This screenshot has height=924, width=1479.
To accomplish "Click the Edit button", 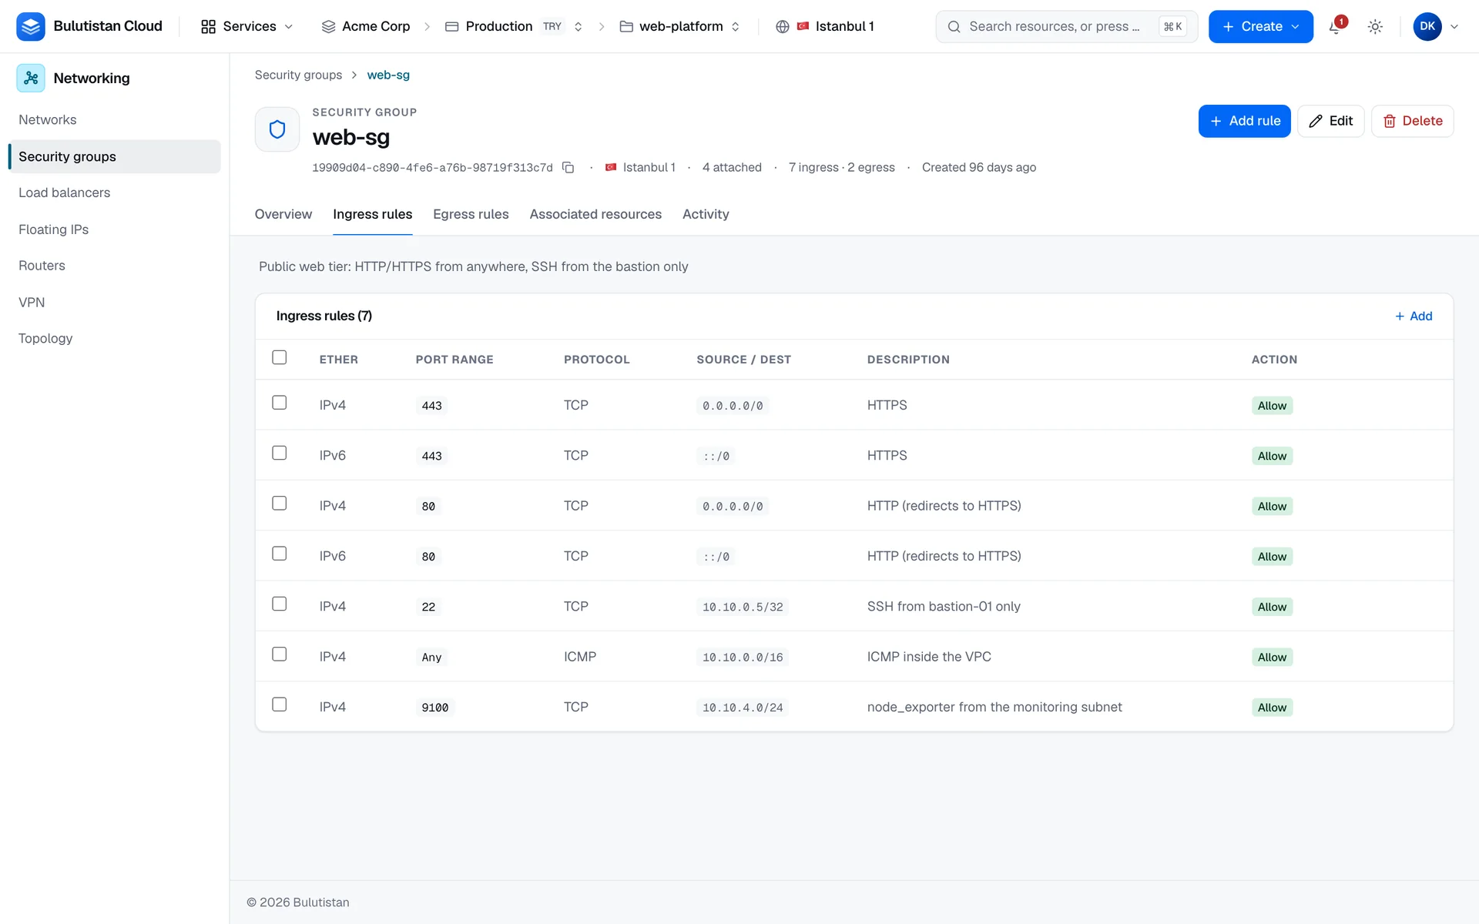I will 1330,121.
